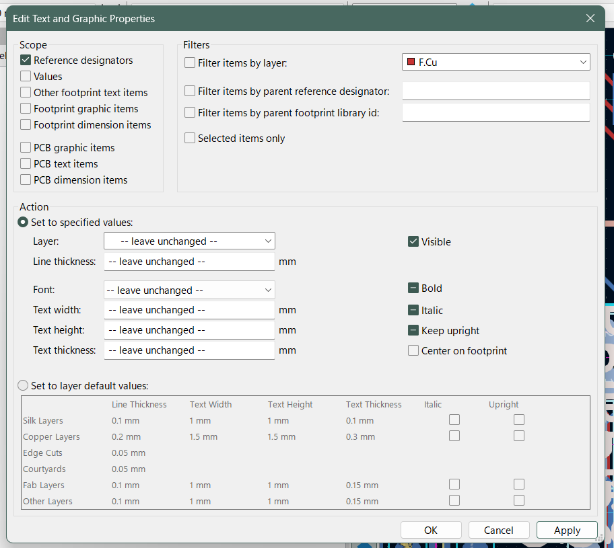Viewport: 614px width, 548px height.
Task: Open the Font dropdown
Action: click(x=189, y=290)
